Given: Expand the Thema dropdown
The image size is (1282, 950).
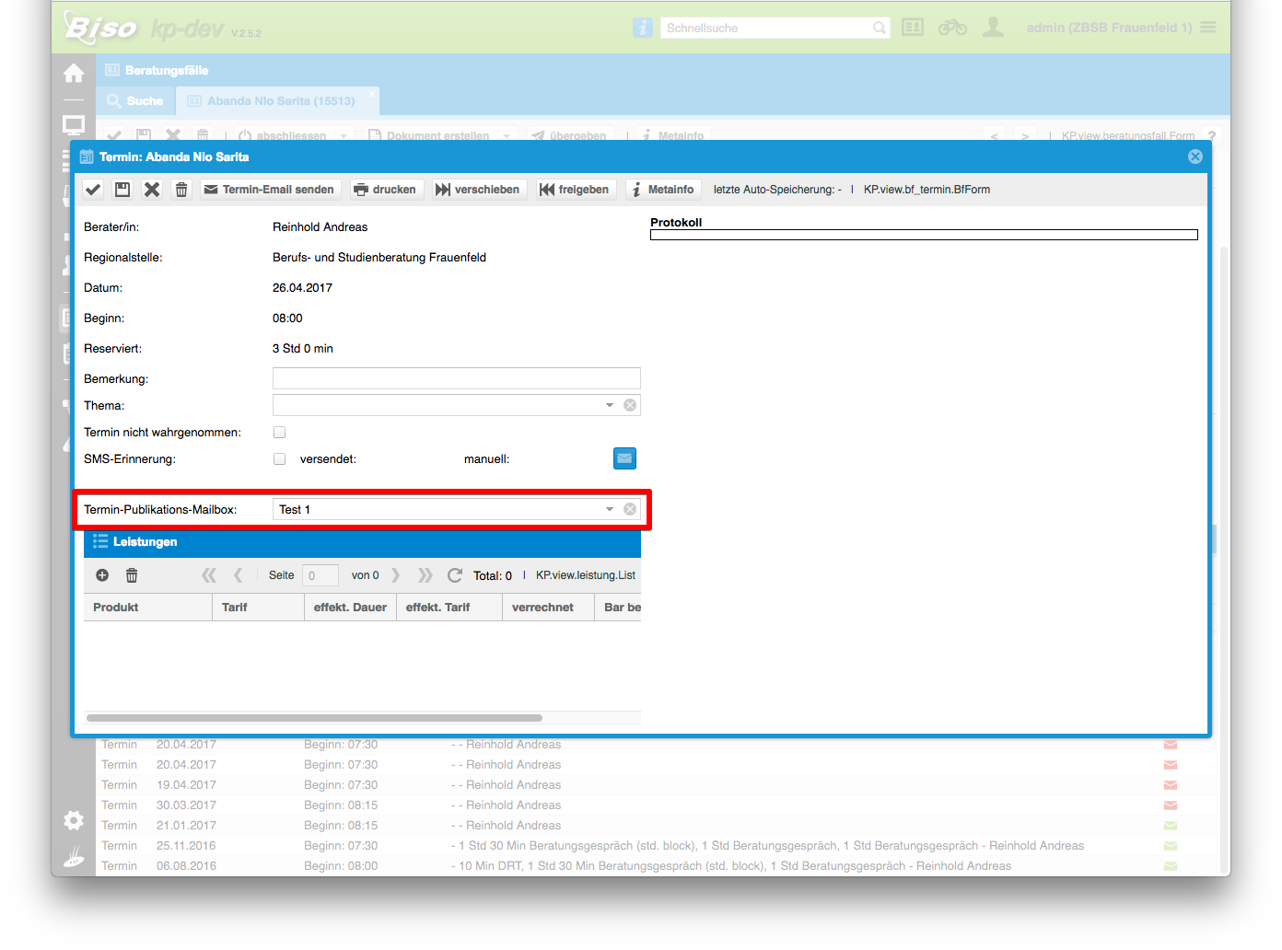Looking at the screenshot, I should point(609,405).
